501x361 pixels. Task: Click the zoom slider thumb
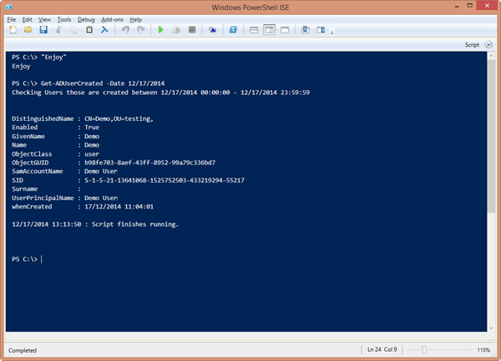pos(424,350)
